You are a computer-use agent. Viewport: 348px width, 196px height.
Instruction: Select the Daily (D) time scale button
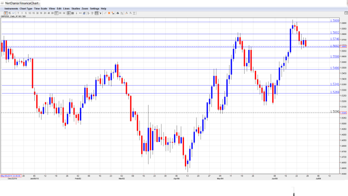click(57, 14)
